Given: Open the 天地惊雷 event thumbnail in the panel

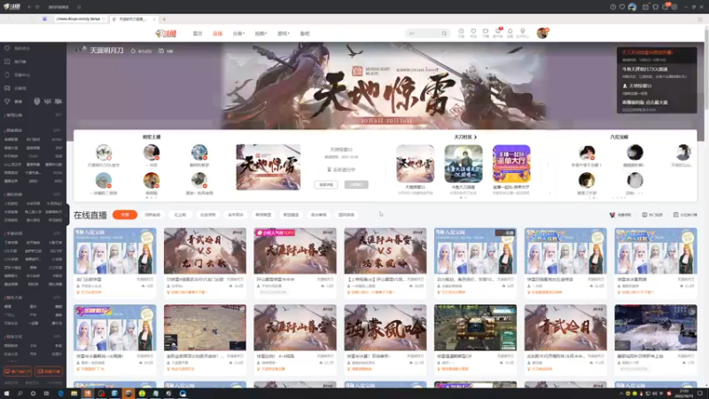Looking at the screenshot, I should [x=269, y=167].
